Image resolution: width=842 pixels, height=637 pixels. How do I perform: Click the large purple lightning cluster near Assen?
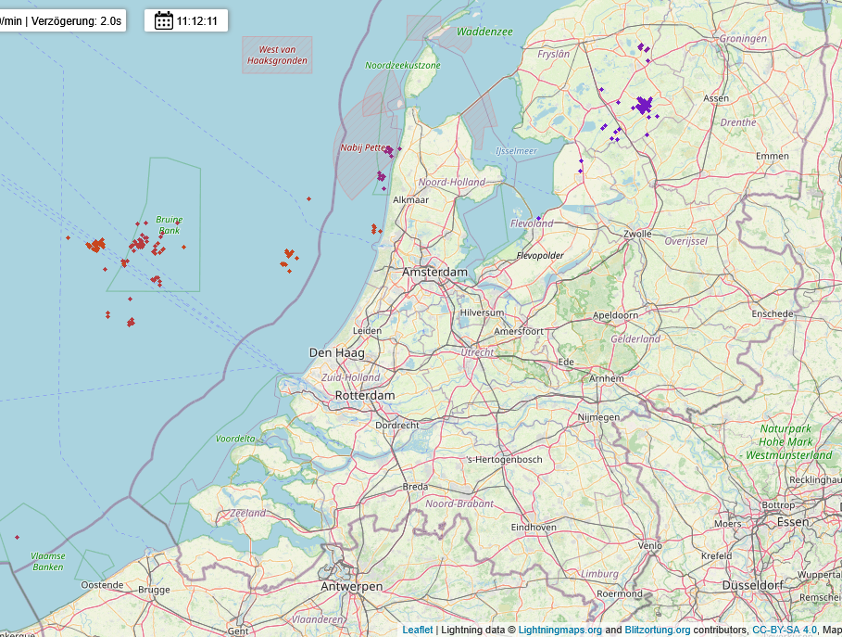click(644, 105)
